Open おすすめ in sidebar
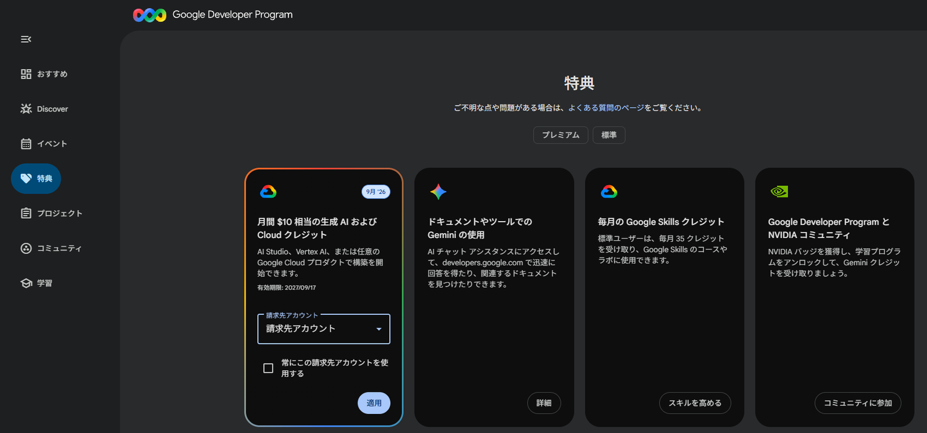The height and width of the screenshot is (433, 927). 52,74
